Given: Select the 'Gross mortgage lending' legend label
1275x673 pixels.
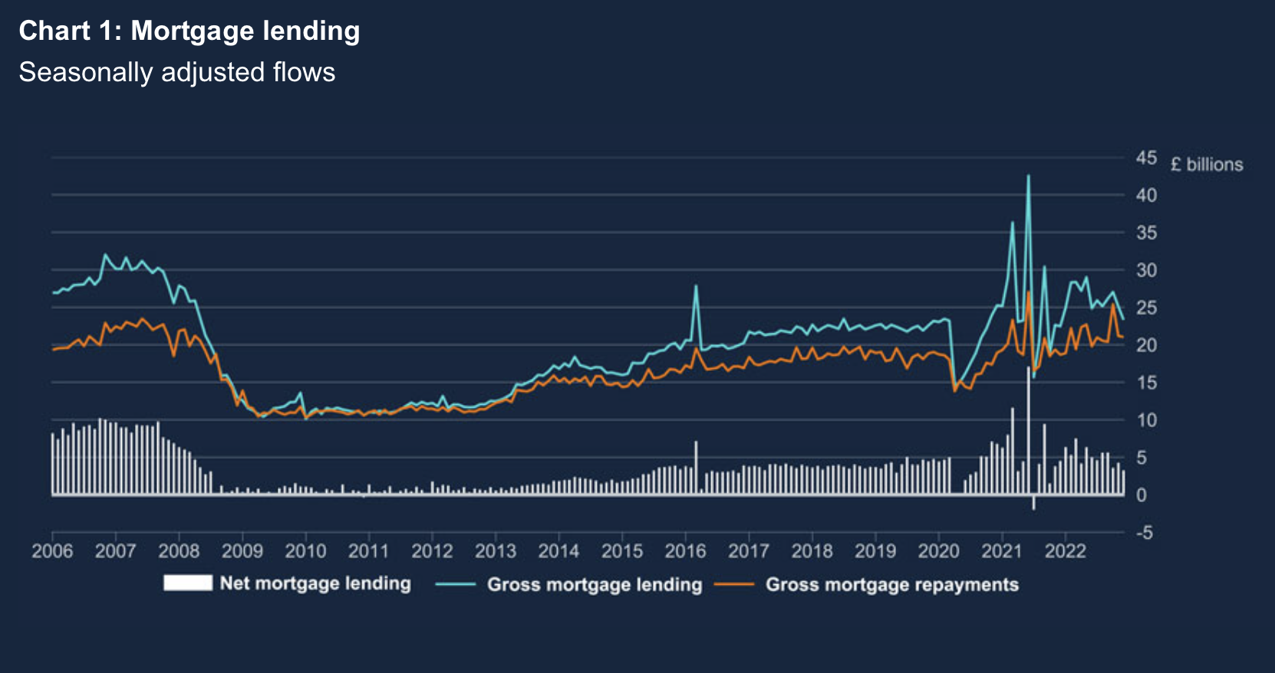Looking at the screenshot, I should [x=595, y=585].
